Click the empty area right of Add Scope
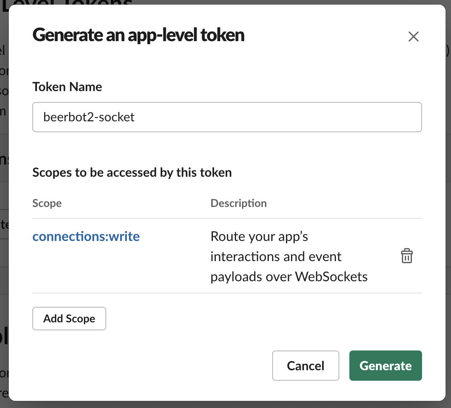The height and width of the screenshot is (408, 451). click(252, 319)
